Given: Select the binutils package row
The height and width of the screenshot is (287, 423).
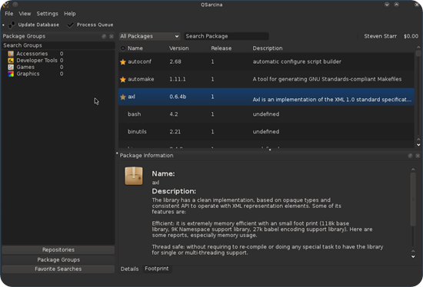Looking at the screenshot, I should pyautogui.click(x=266, y=132).
